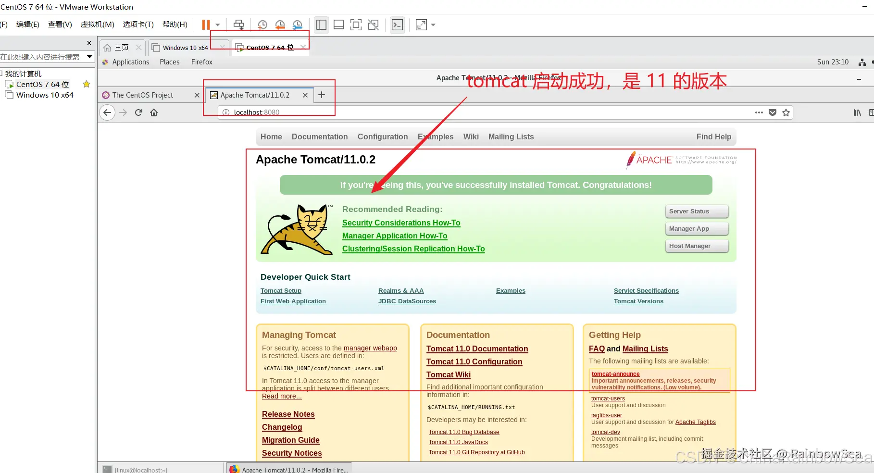Go back to the previous page in Firefox
Viewport: 874px width, 473px height.
[107, 112]
